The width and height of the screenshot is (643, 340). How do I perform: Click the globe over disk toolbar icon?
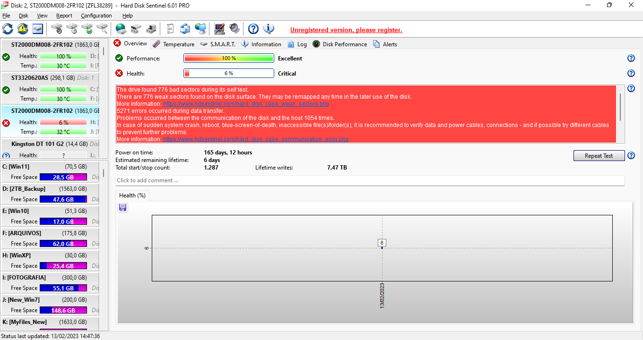click(121, 29)
